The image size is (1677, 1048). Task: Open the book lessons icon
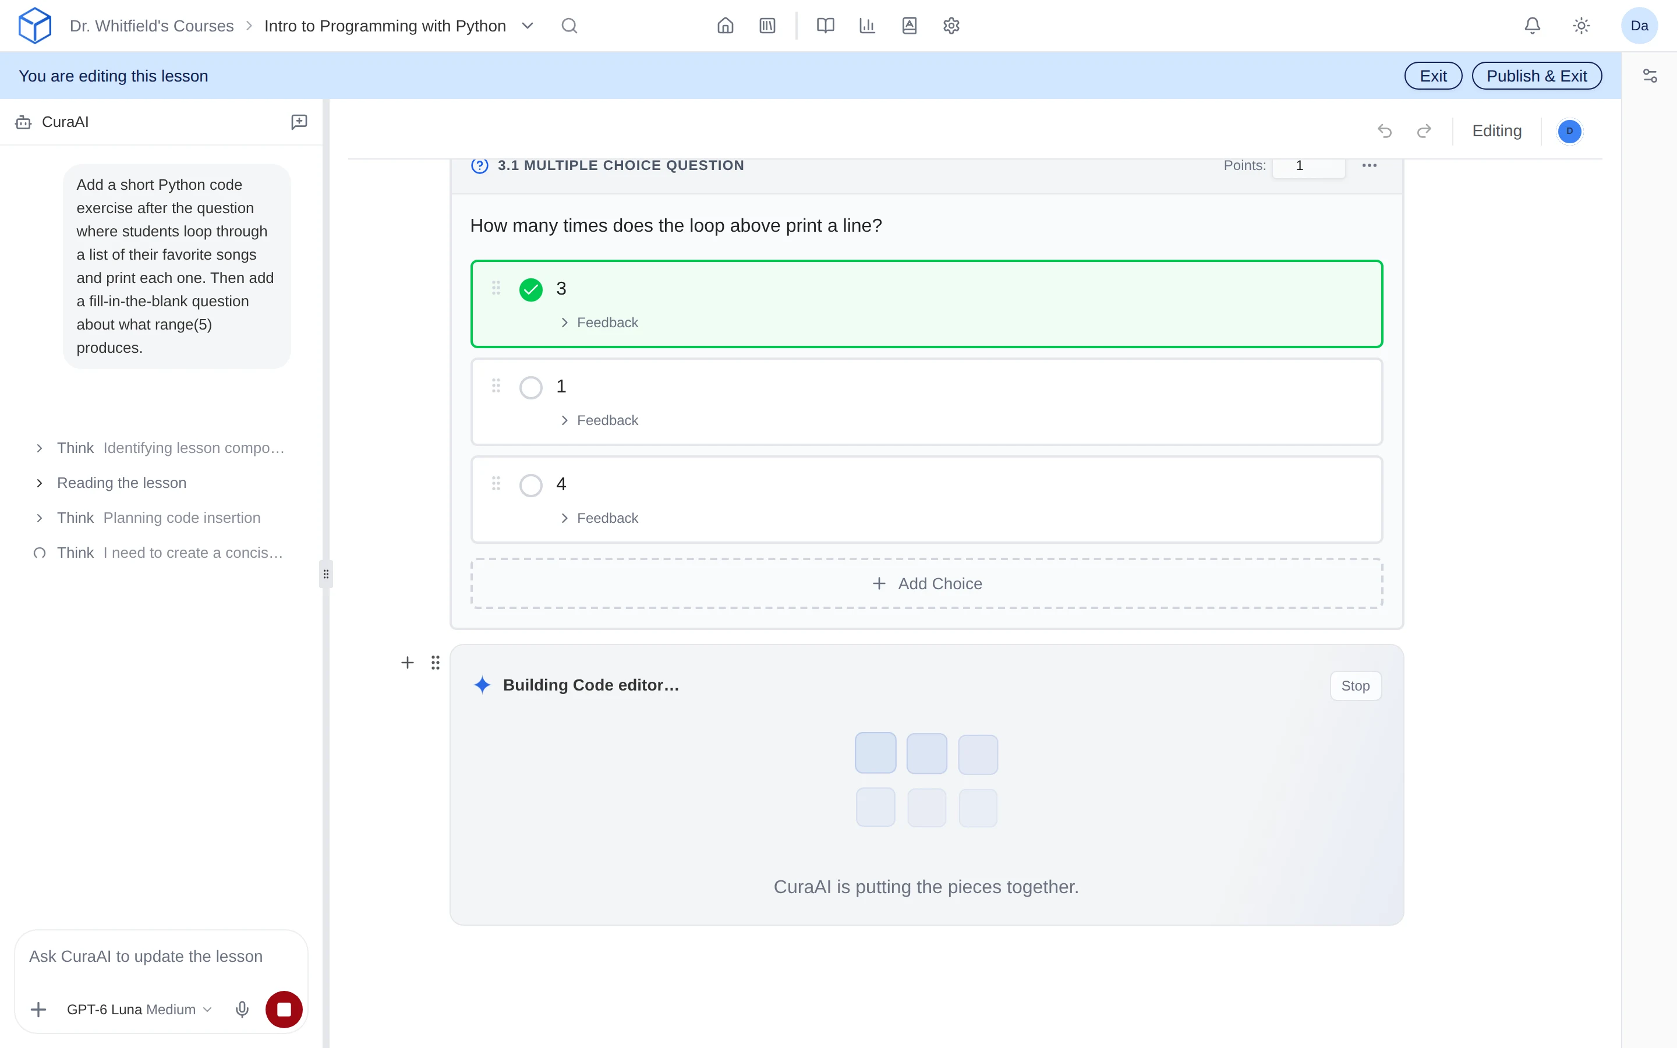[825, 26]
